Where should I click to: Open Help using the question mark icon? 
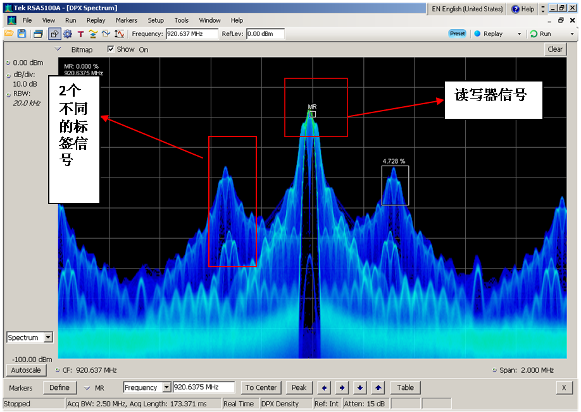[515, 9]
